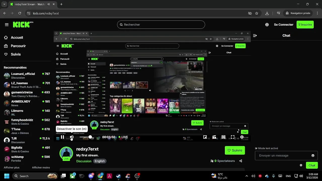322x181 pixels.
Task: Click the English language tag
Action: [x=100, y=161]
